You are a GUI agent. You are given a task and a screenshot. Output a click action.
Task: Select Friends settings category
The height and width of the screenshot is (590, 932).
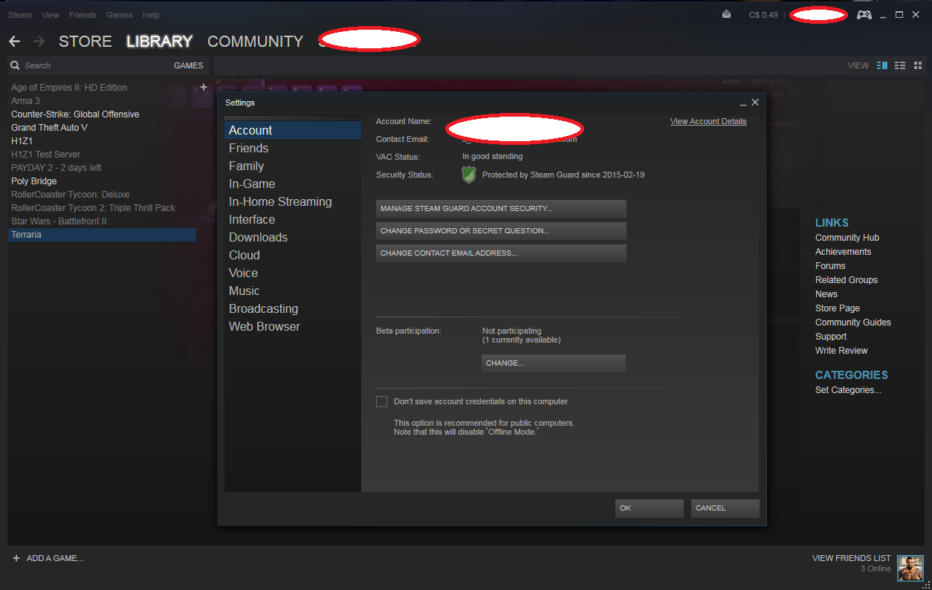tap(293, 148)
